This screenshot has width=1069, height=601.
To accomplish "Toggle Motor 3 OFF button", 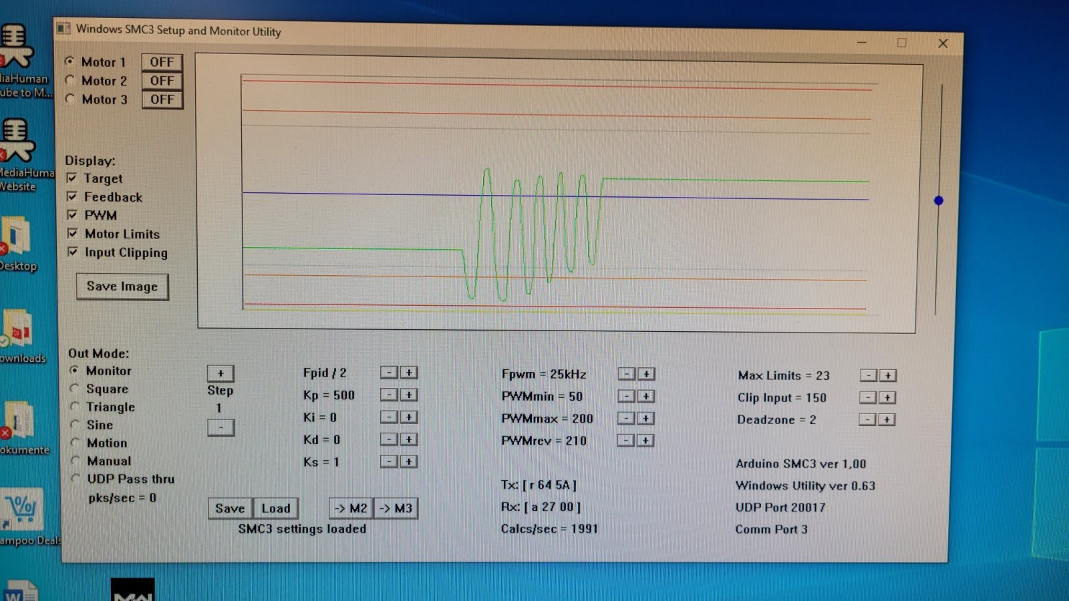I will pyautogui.click(x=162, y=99).
